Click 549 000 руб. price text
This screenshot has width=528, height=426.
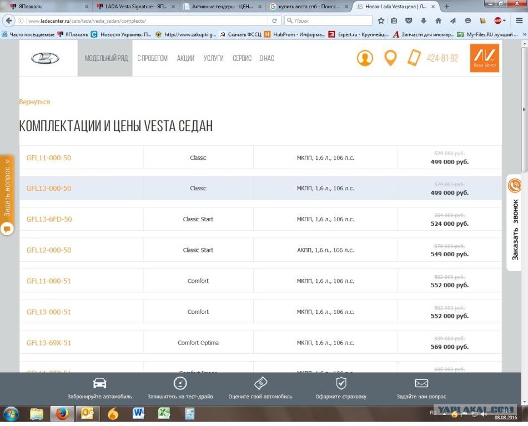pos(450,255)
